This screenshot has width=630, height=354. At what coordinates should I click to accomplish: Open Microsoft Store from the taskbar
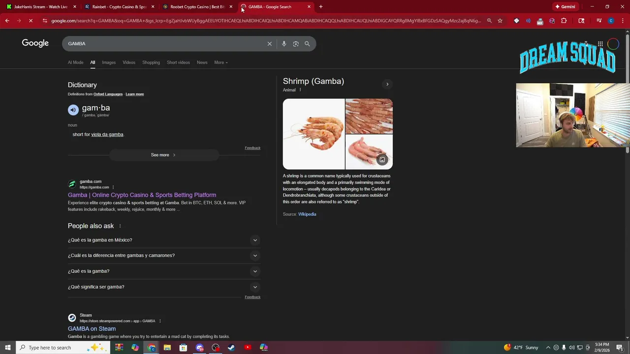pyautogui.click(x=183, y=348)
